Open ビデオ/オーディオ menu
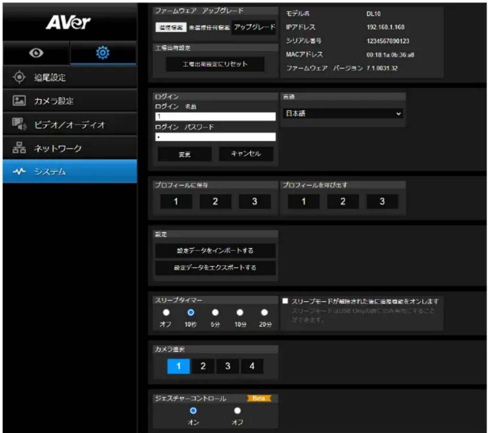 tap(70, 124)
